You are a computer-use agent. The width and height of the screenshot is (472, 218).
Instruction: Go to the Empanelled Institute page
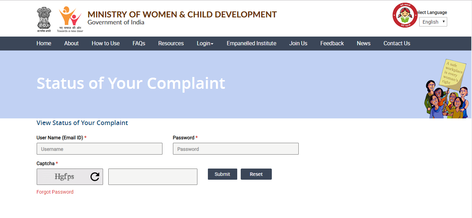[251, 43]
